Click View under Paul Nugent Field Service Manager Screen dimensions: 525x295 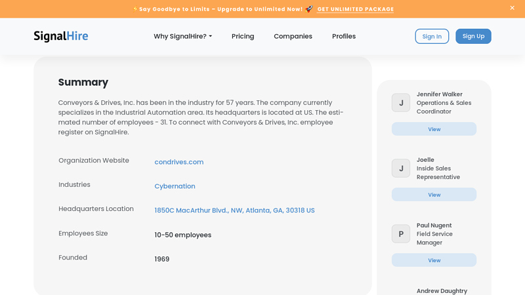(434, 260)
